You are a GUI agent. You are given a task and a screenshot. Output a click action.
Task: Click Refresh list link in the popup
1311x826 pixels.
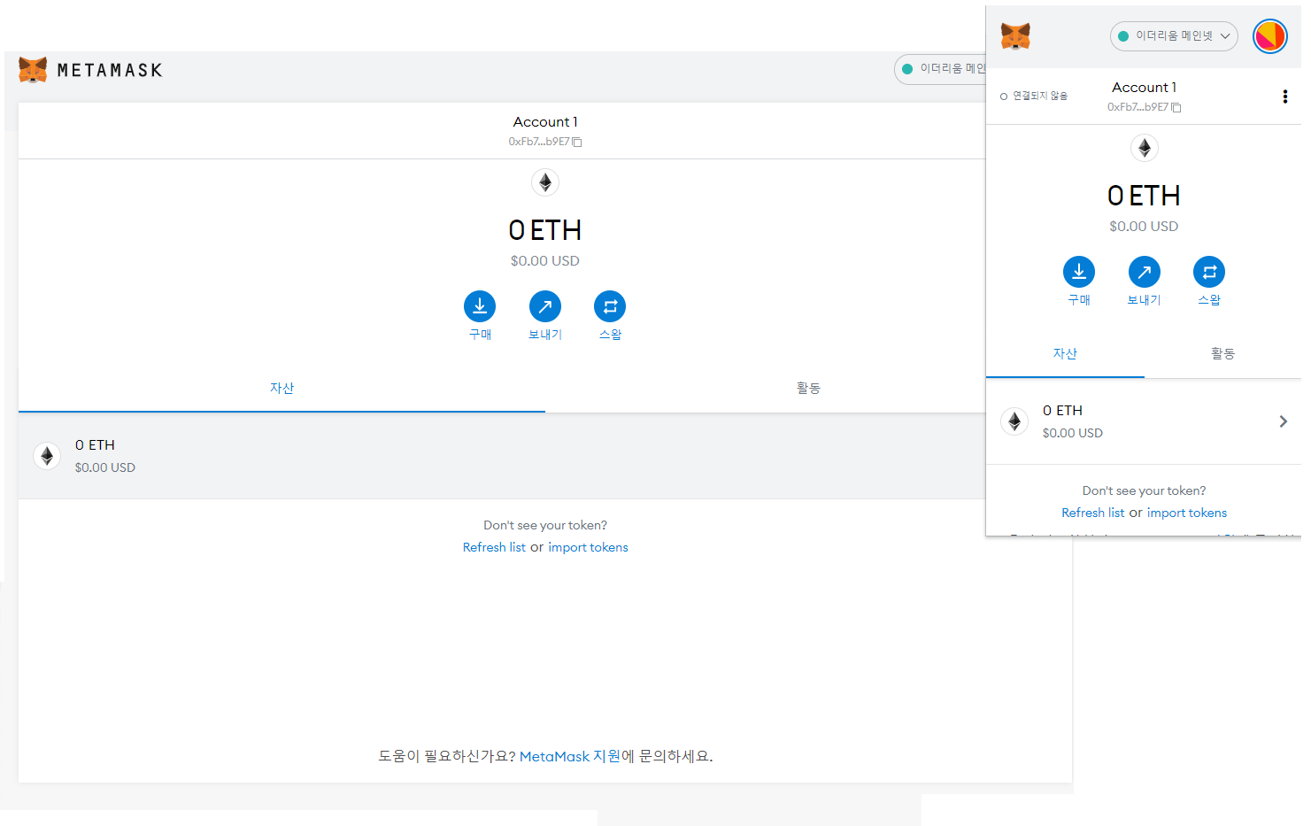click(1093, 513)
